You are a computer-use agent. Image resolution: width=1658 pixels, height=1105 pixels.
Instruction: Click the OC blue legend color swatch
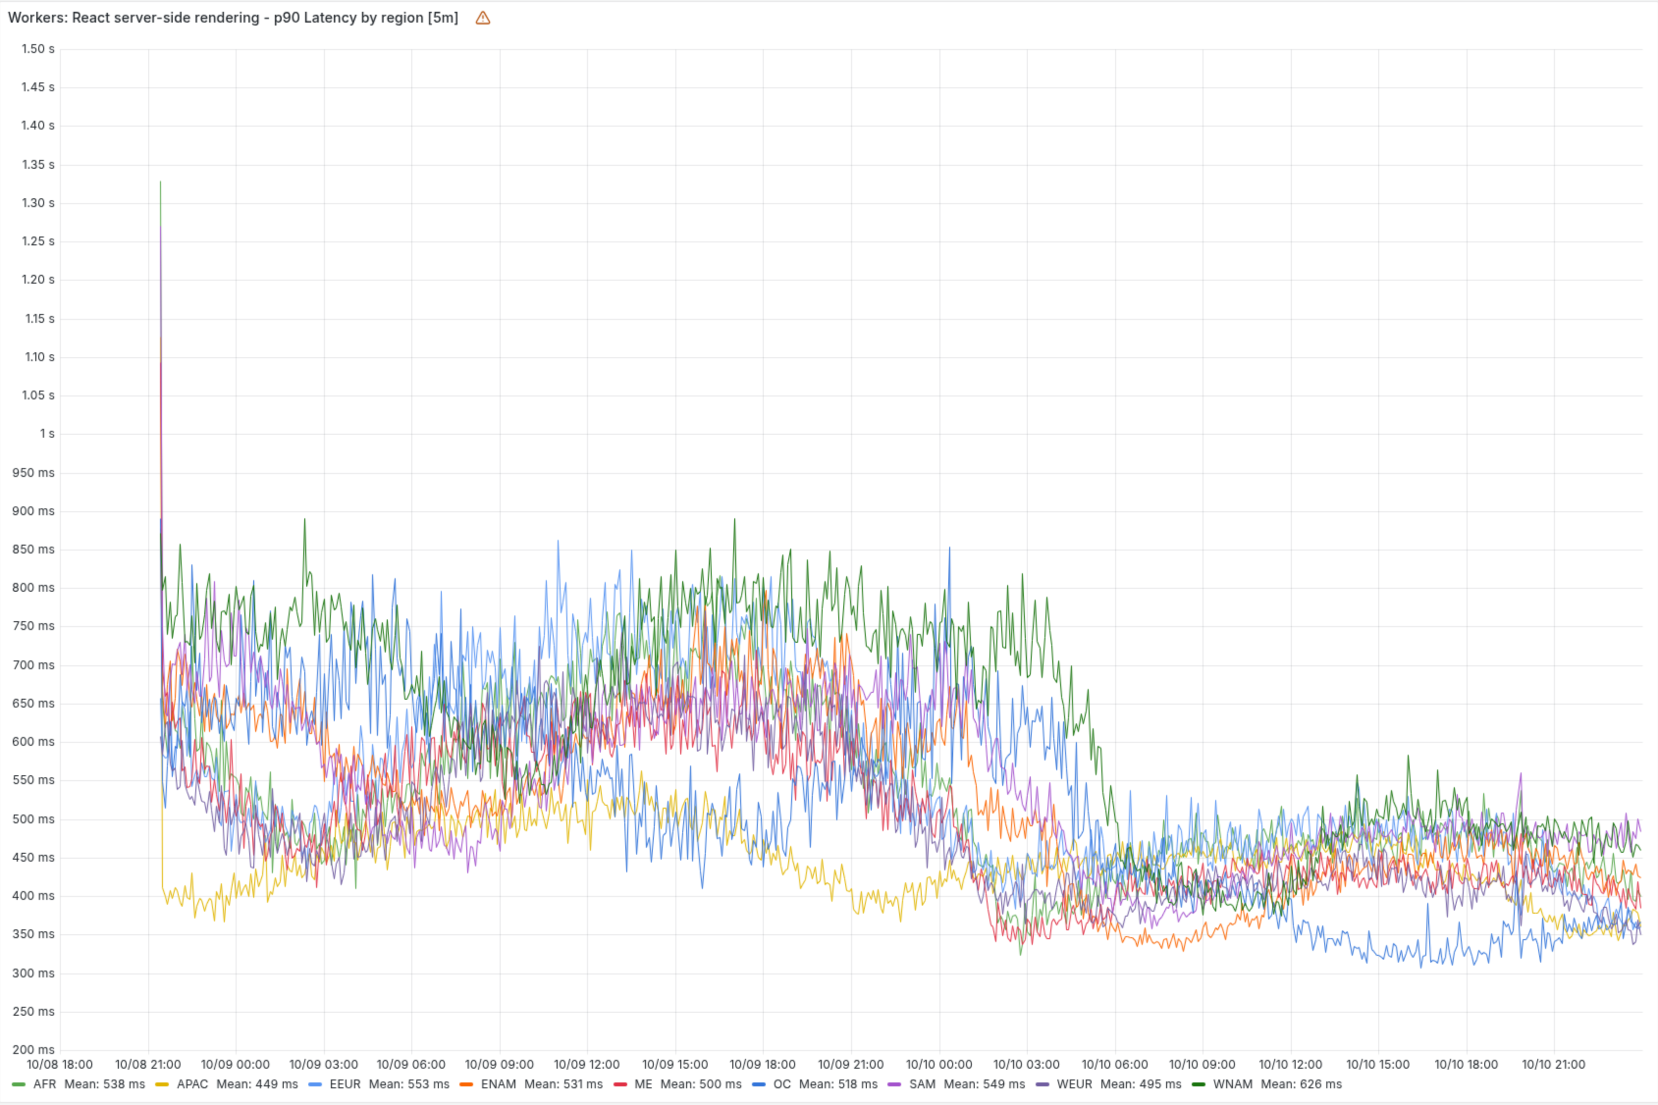coord(758,1084)
